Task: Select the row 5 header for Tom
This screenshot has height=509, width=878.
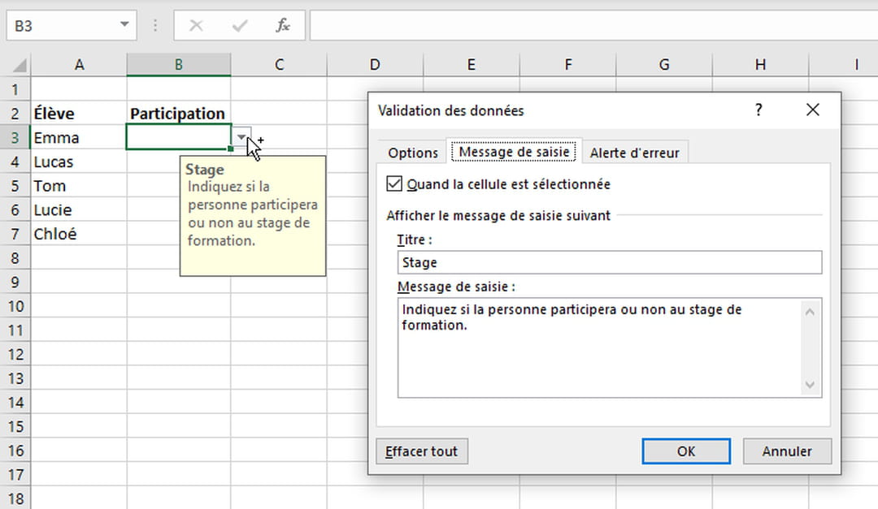Action: 15,185
